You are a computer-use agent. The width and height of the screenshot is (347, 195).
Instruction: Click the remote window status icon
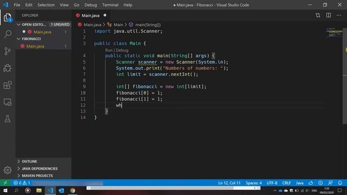point(5,183)
